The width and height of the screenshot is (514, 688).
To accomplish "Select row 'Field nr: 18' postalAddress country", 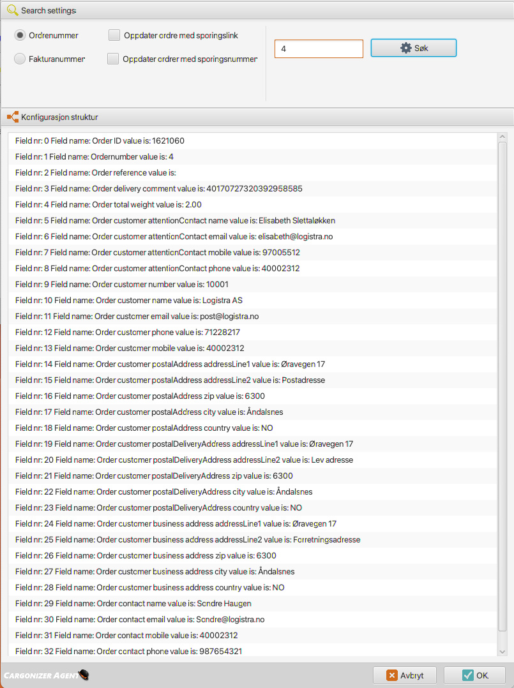I will (252, 428).
